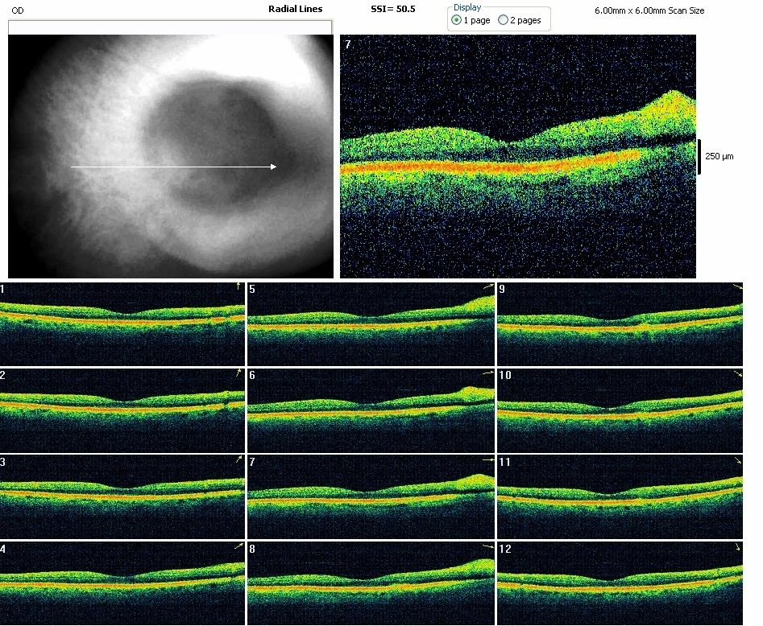Viewport: 763px width, 626px height.
Task: Click the direction arrow icon in thumbnail 9
Action: [738, 287]
